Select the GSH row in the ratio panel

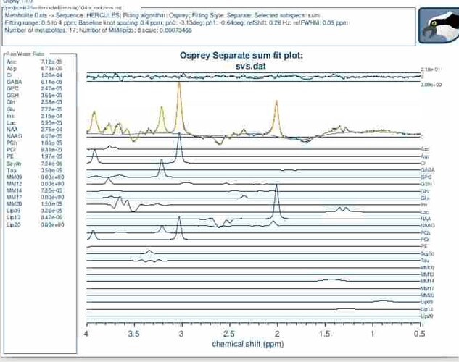[x=35, y=96]
